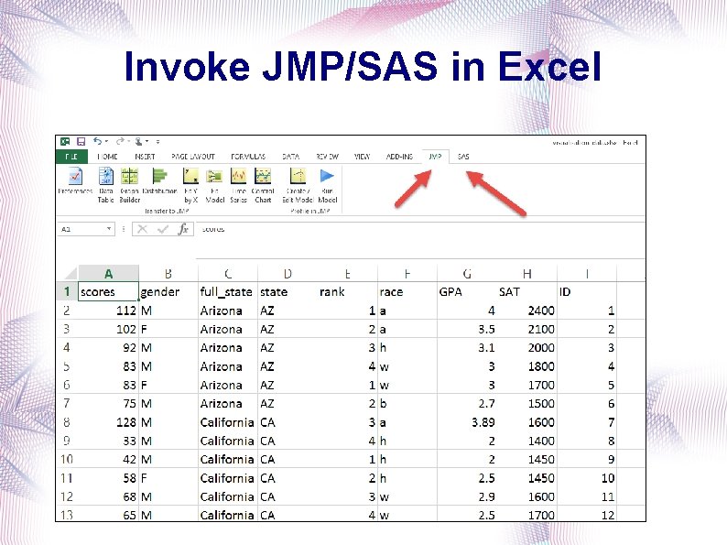This screenshot has width=727, height=545.
Task: Click the Redo arrow icon
Action: 120,141
